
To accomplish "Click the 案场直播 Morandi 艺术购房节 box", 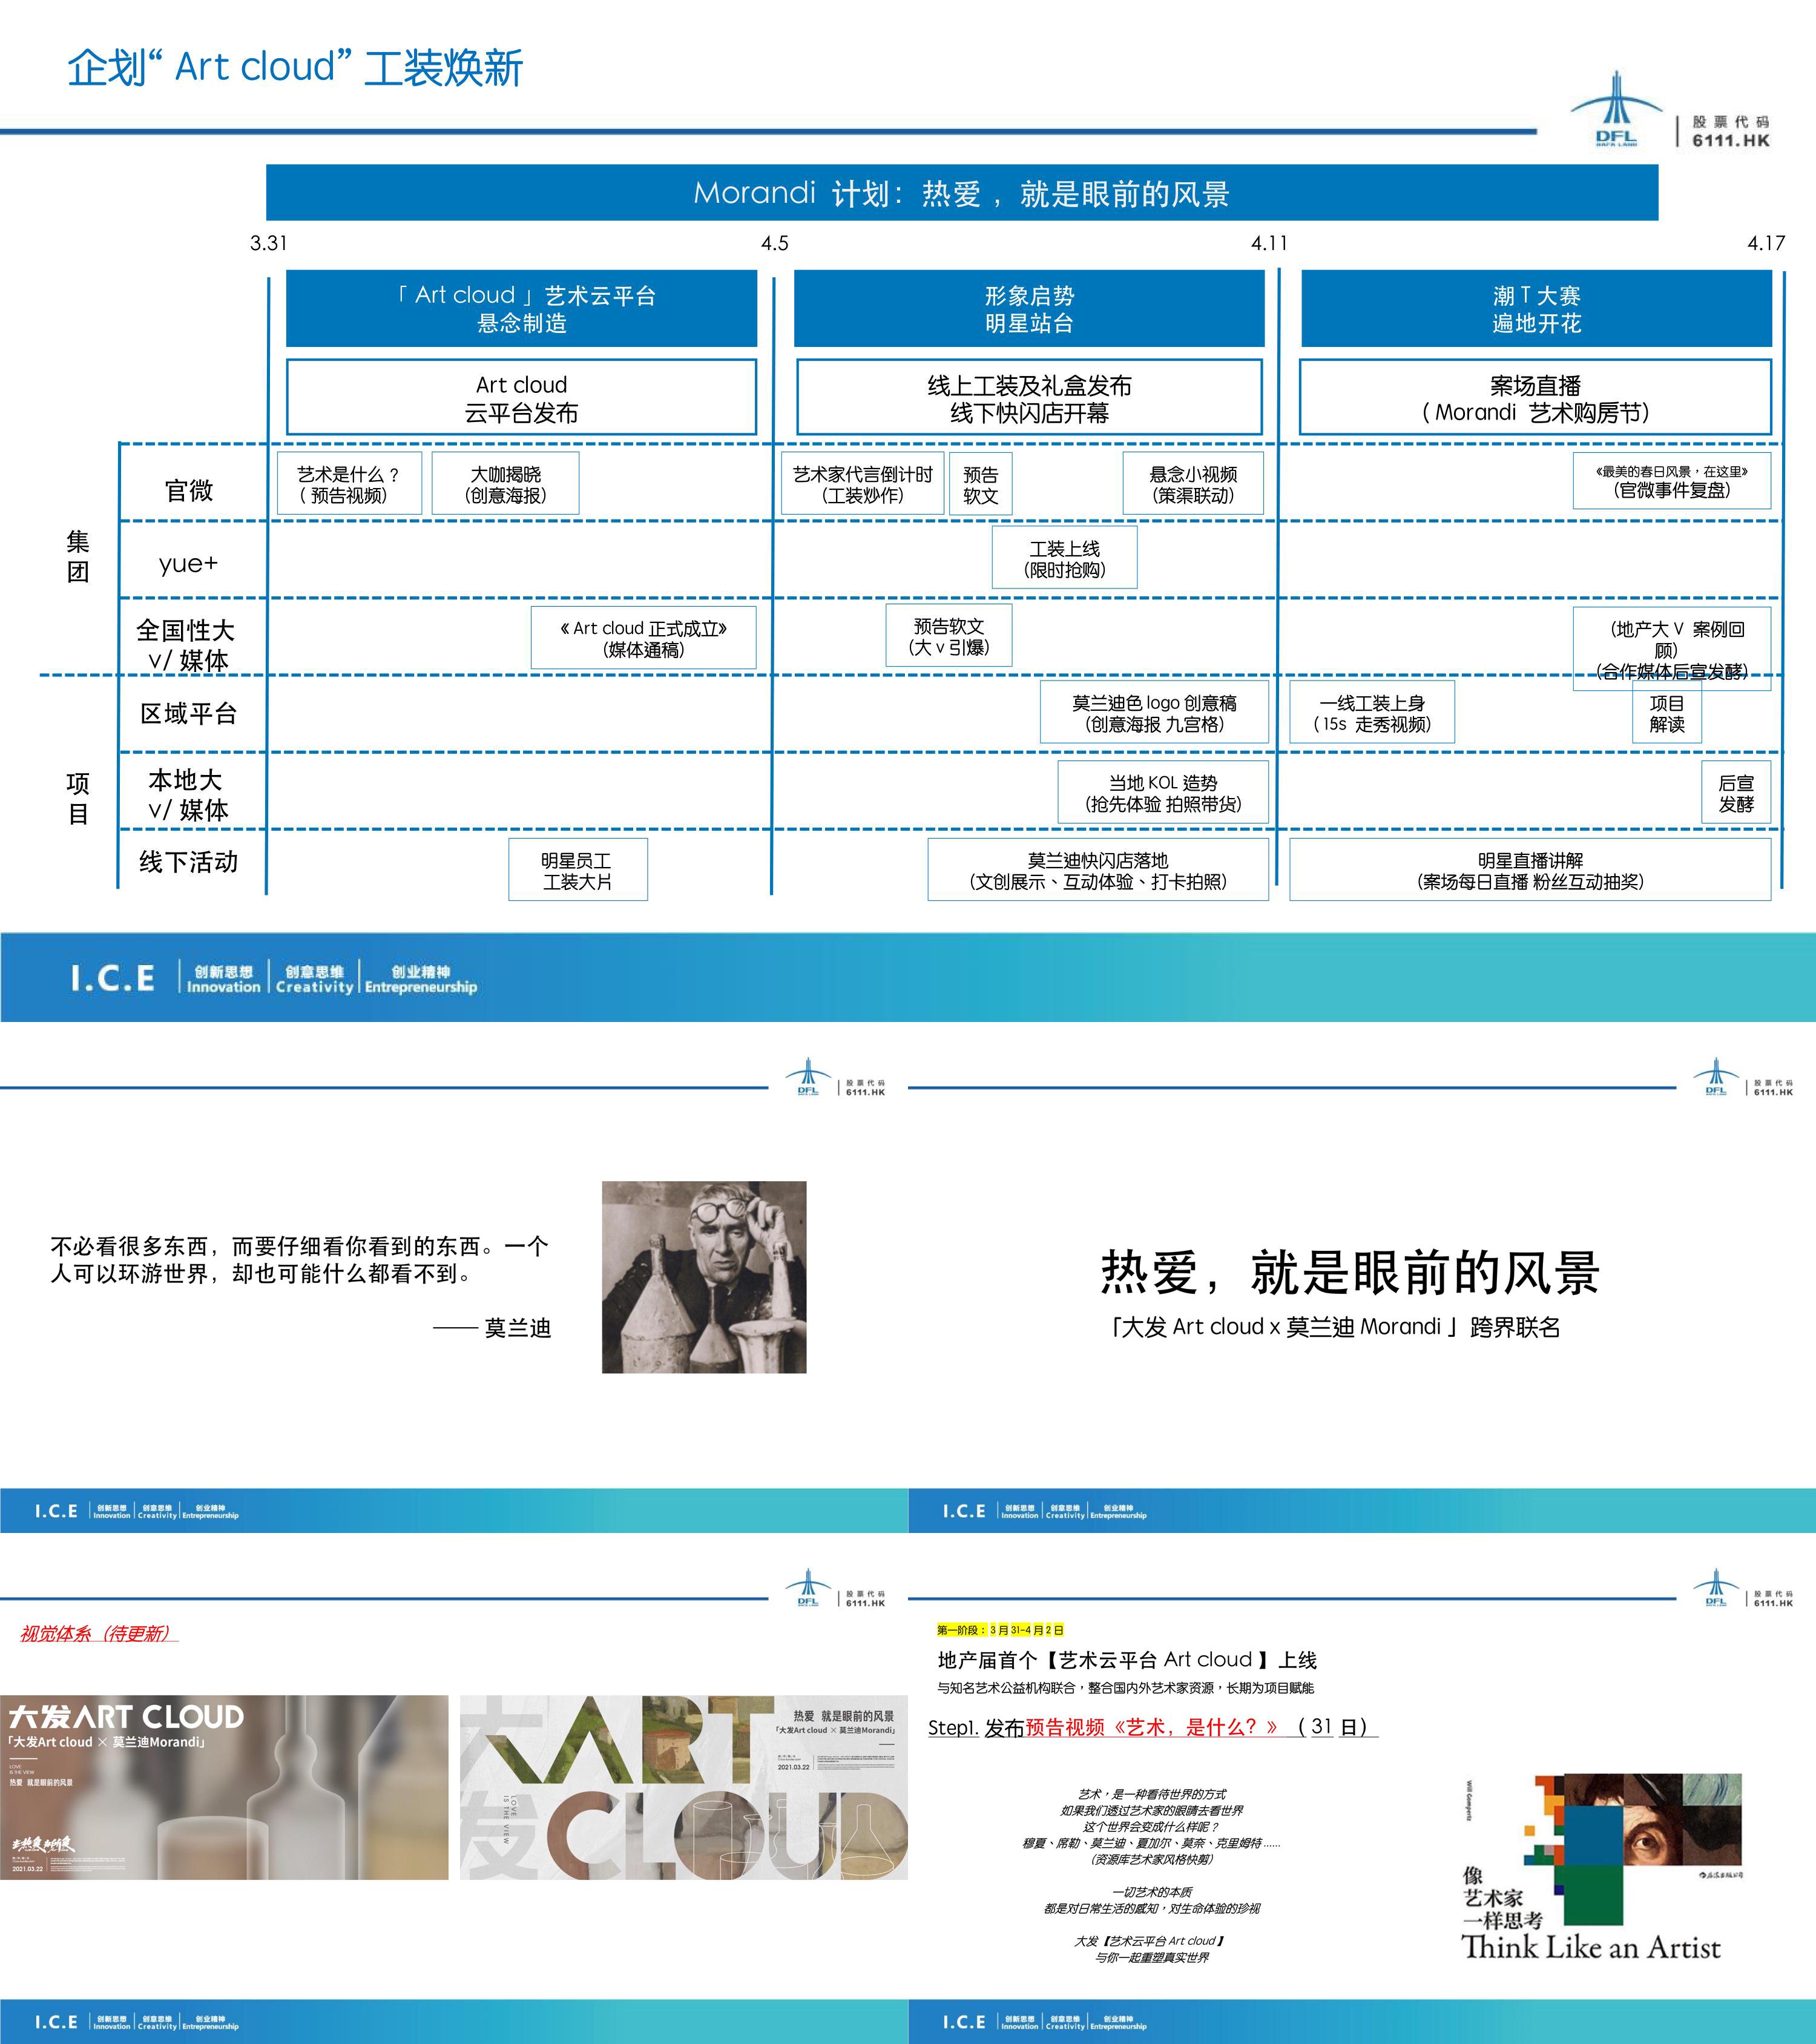I will [x=1535, y=398].
